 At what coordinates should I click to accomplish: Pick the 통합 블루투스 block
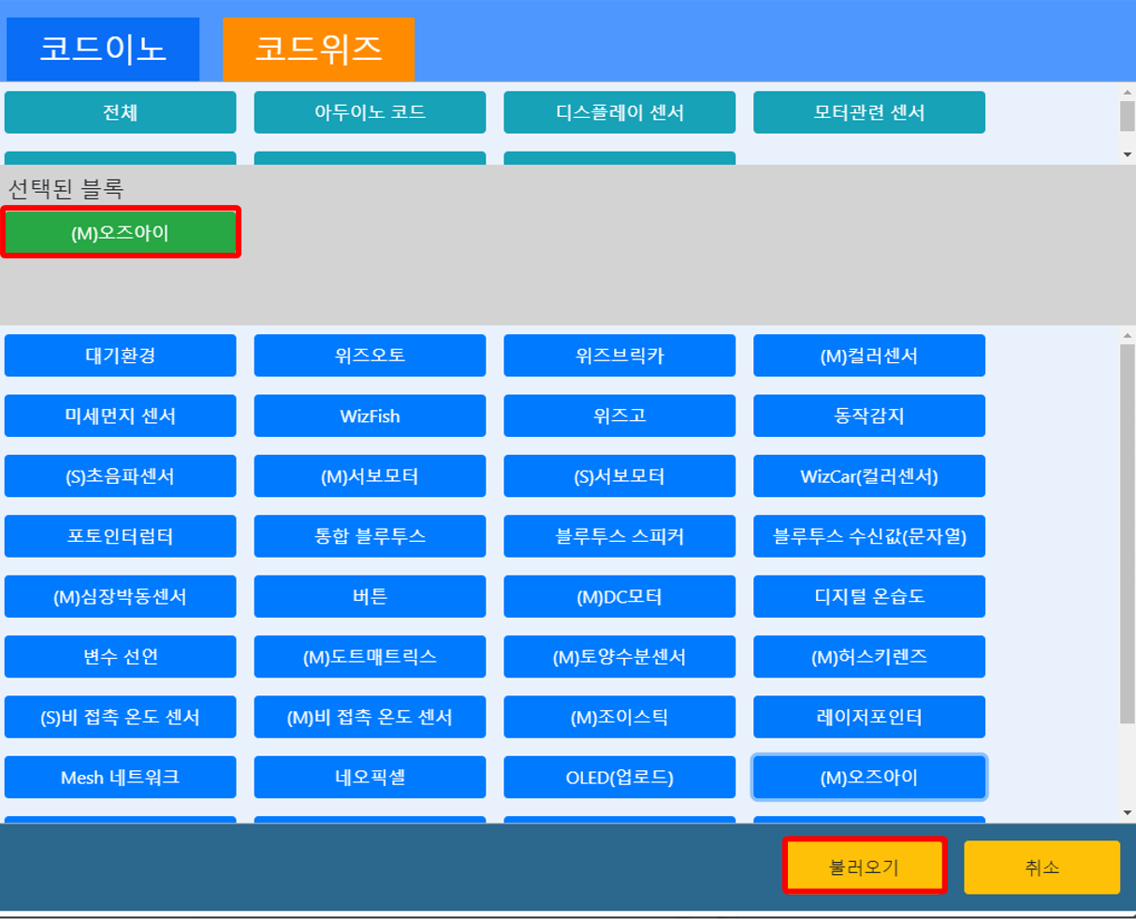point(370,536)
